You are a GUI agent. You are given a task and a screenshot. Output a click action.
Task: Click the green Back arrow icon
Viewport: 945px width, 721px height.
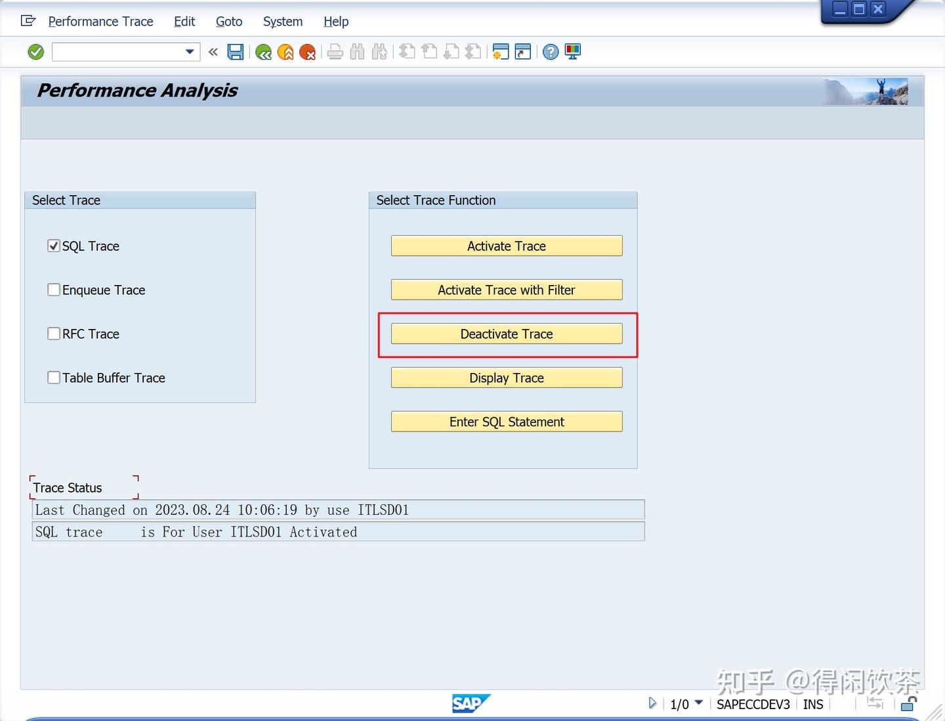point(263,52)
